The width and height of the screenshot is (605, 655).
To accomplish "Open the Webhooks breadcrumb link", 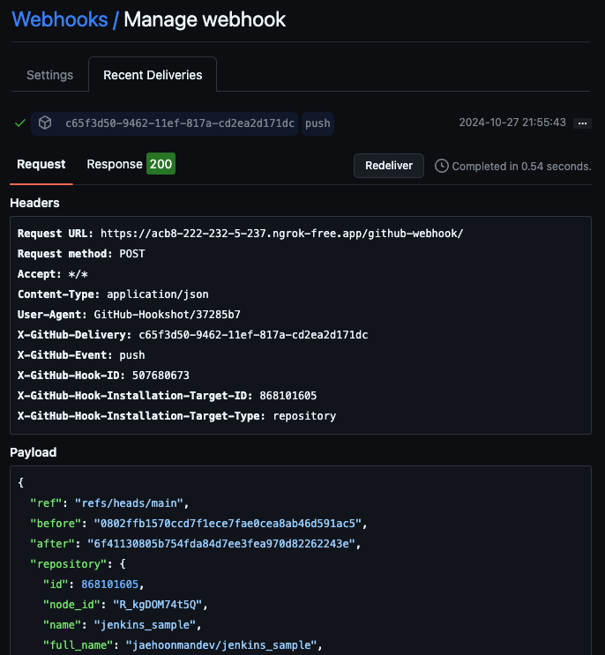I will pos(60,19).
